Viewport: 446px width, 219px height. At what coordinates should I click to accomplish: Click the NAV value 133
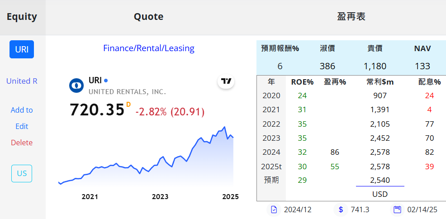point(422,66)
